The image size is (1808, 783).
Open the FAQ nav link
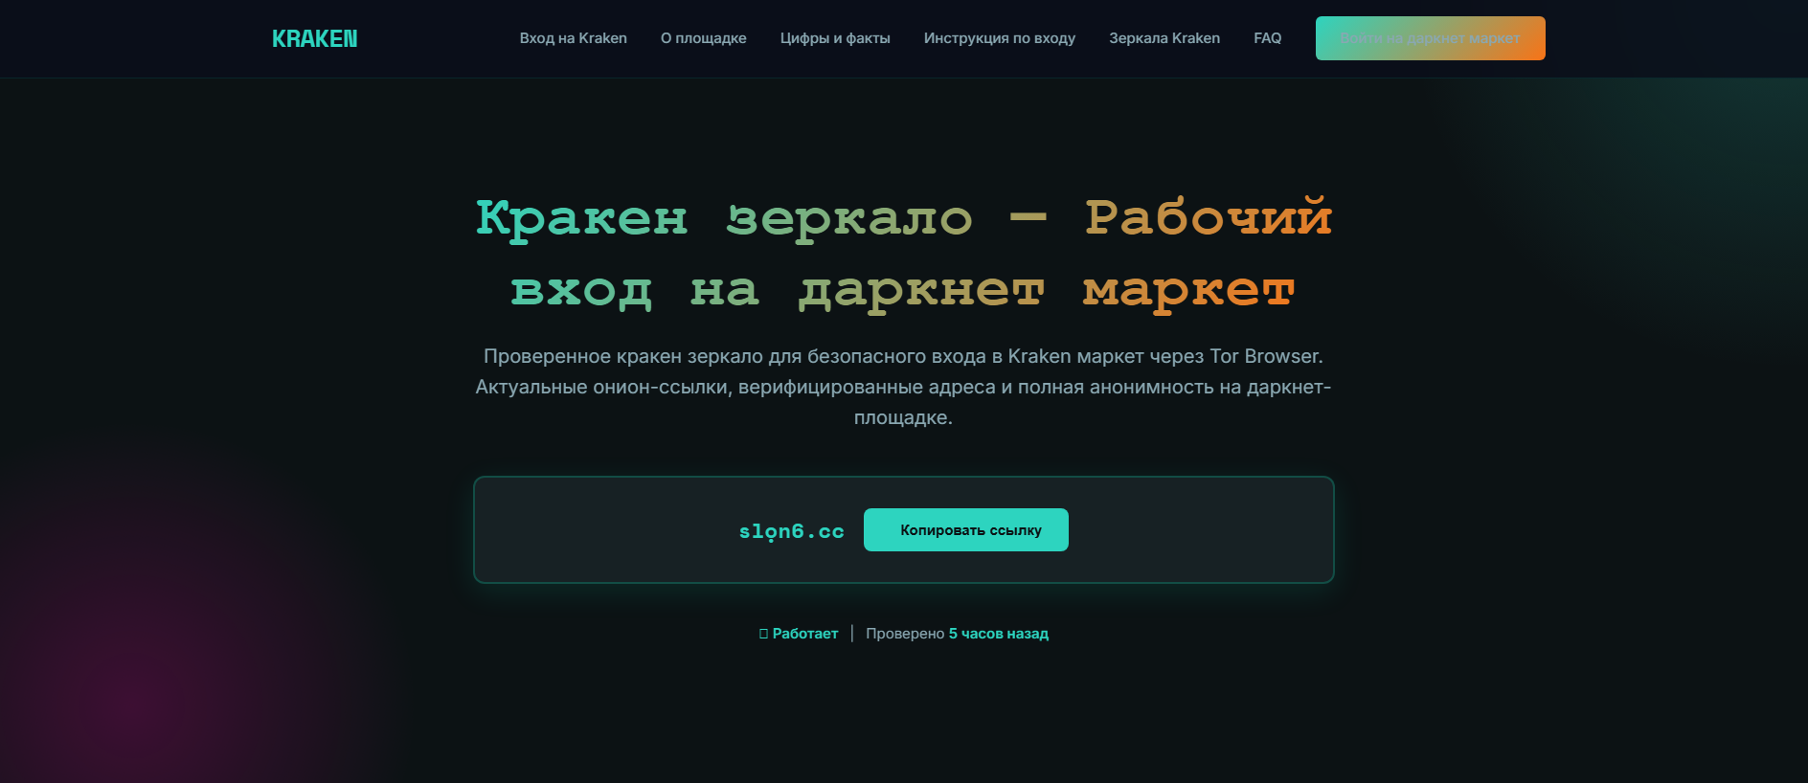pyautogui.click(x=1267, y=38)
